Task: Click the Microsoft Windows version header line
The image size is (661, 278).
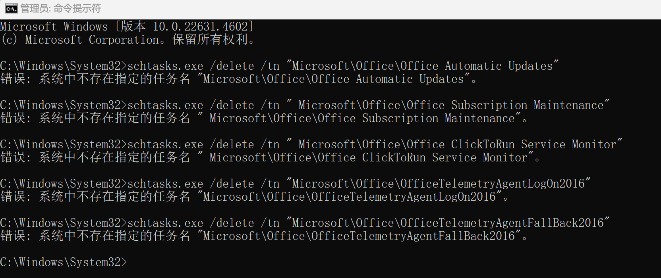Action: 127,27
